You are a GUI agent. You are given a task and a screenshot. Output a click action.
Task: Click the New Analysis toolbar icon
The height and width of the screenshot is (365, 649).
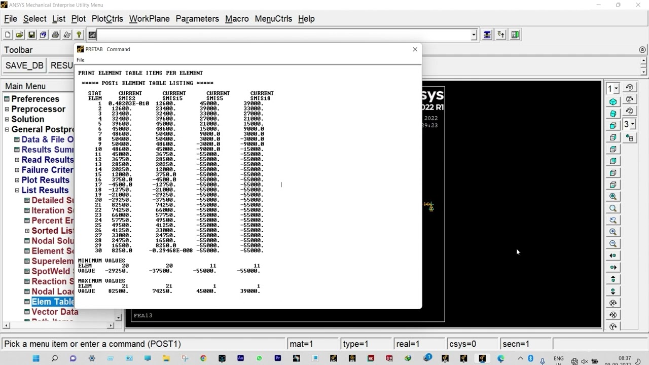[x=8, y=35]
